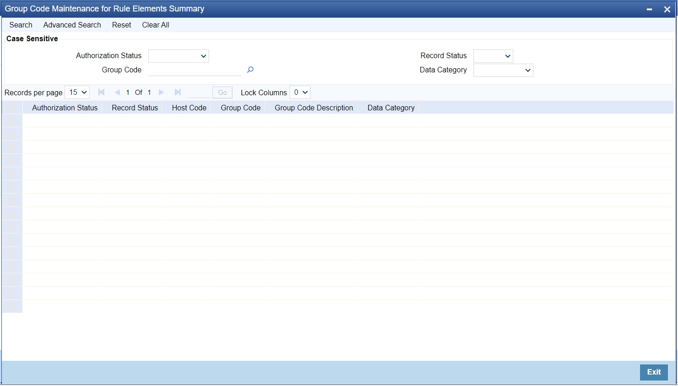Click the Host Code column header
Screen dimensions: 678x386
tap(189, 108)
